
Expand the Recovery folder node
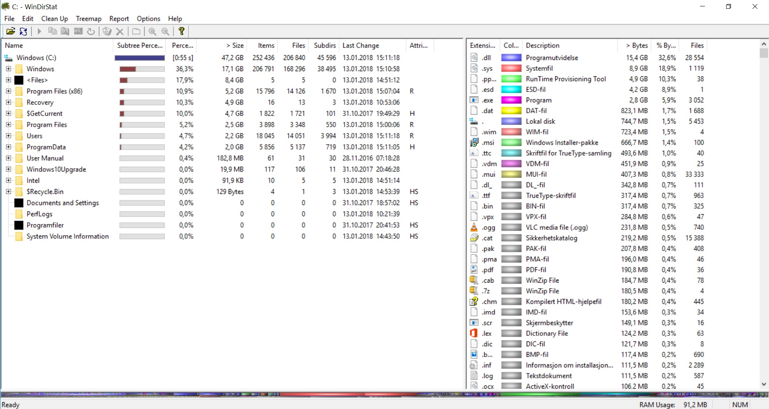pos(8,102)
